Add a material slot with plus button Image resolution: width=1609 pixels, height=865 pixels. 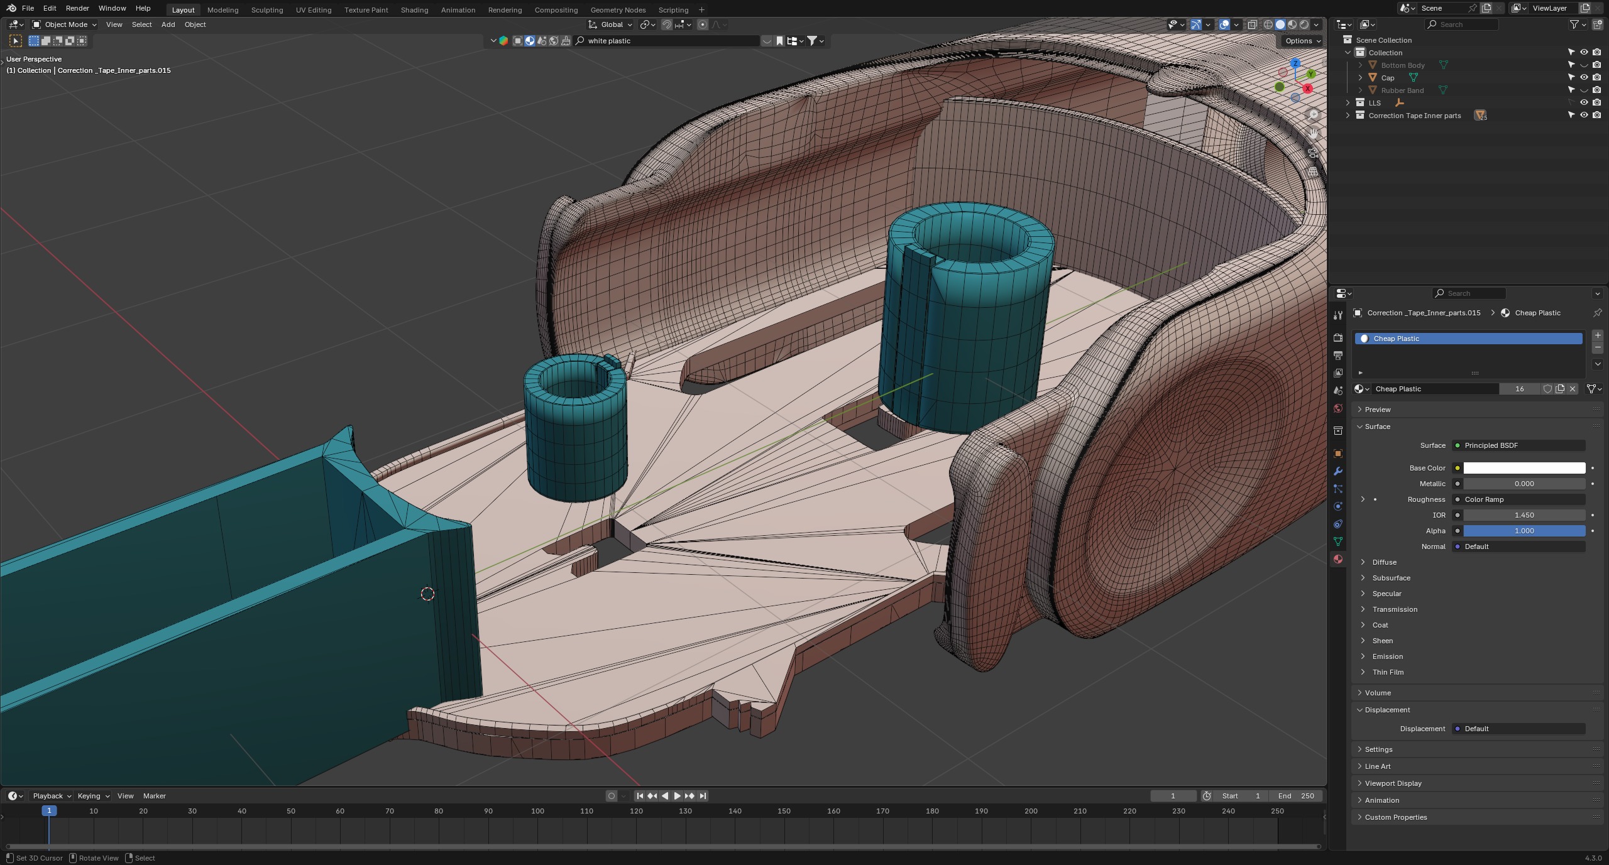point(1598,335)
